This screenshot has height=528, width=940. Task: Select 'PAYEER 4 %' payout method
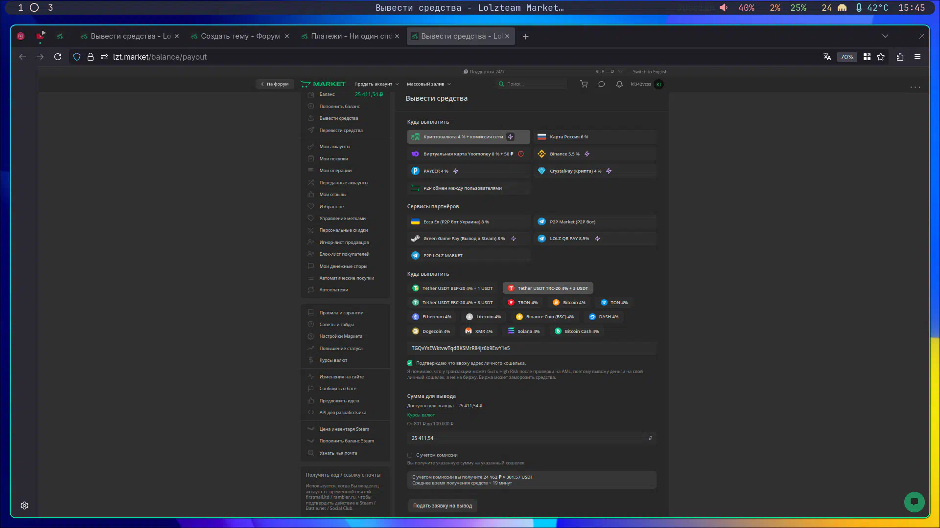click(x=469, y=171)
